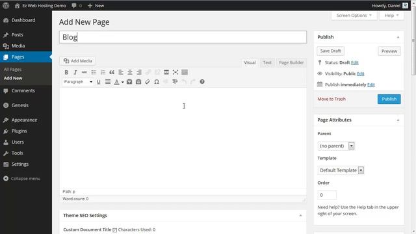The width and height of the screenshot is (416, 234).
Task: Open the Parent page dropdown
Action: 336,146
